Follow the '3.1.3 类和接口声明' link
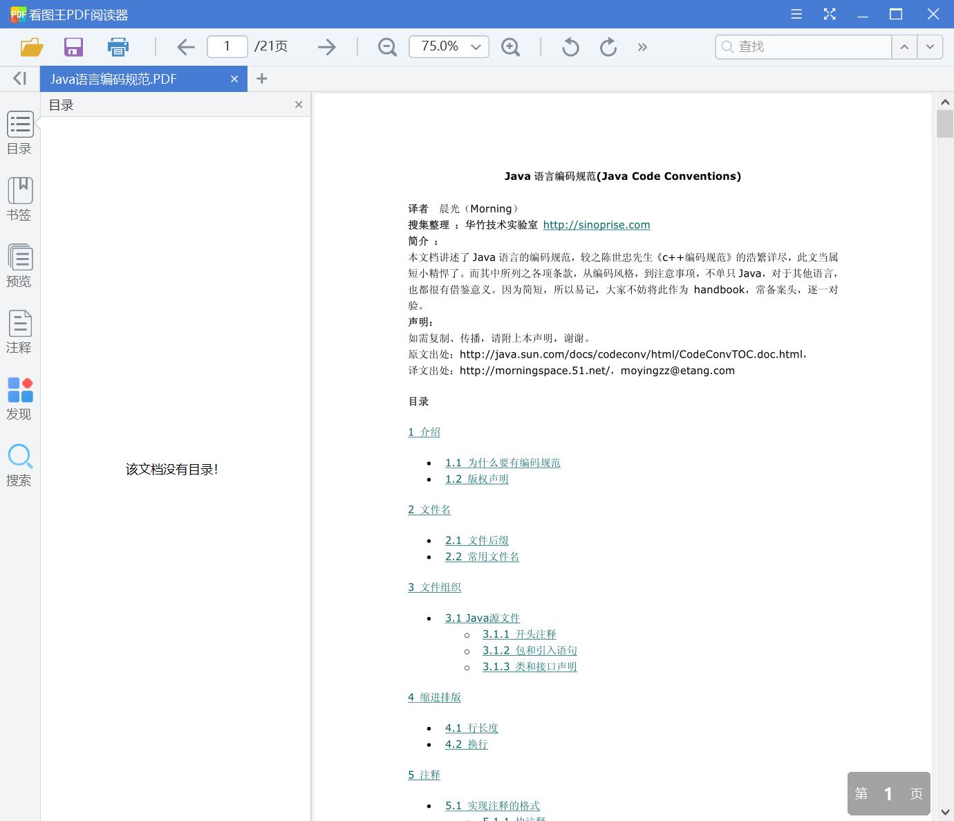This screenshot has width=954, height=821. coord(530,667)
